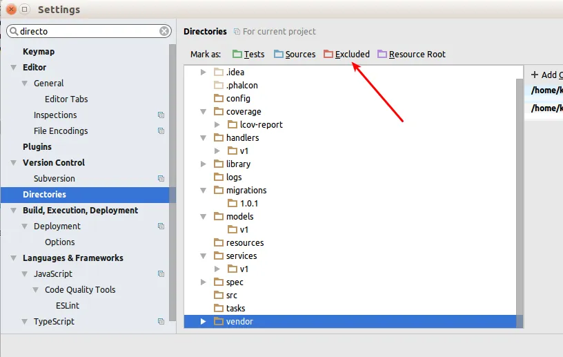563x357 pixels.
Task: Collapse the migrations folder node
Action: (204, 191)
